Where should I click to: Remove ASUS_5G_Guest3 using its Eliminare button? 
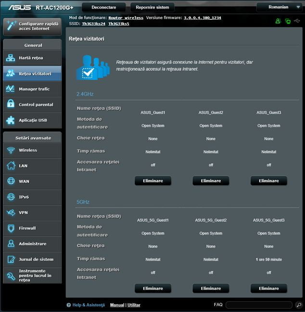(268, 288)
